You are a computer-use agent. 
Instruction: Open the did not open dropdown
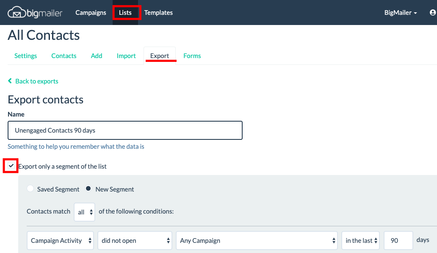(135, 240)
